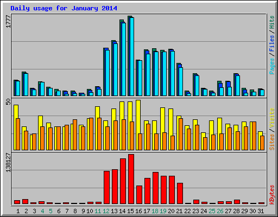The width and height of the screenshot is (278, 217).
Task: Click day 17 on the x-axis
Action: [x=147, y=211]
